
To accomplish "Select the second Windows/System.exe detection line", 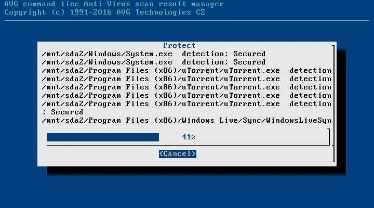I will (x=154, y=62).
